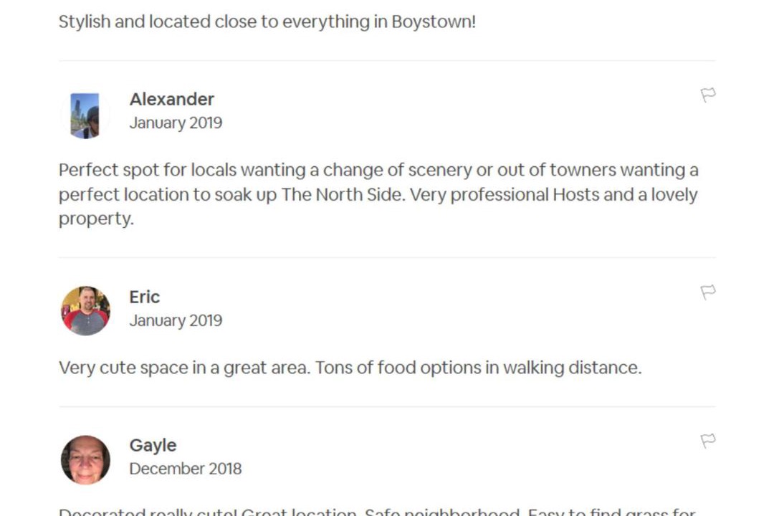Viewport: 774px width, 516px height.
Task: Select the reviewer name Gayle
Action: point(153,445)
